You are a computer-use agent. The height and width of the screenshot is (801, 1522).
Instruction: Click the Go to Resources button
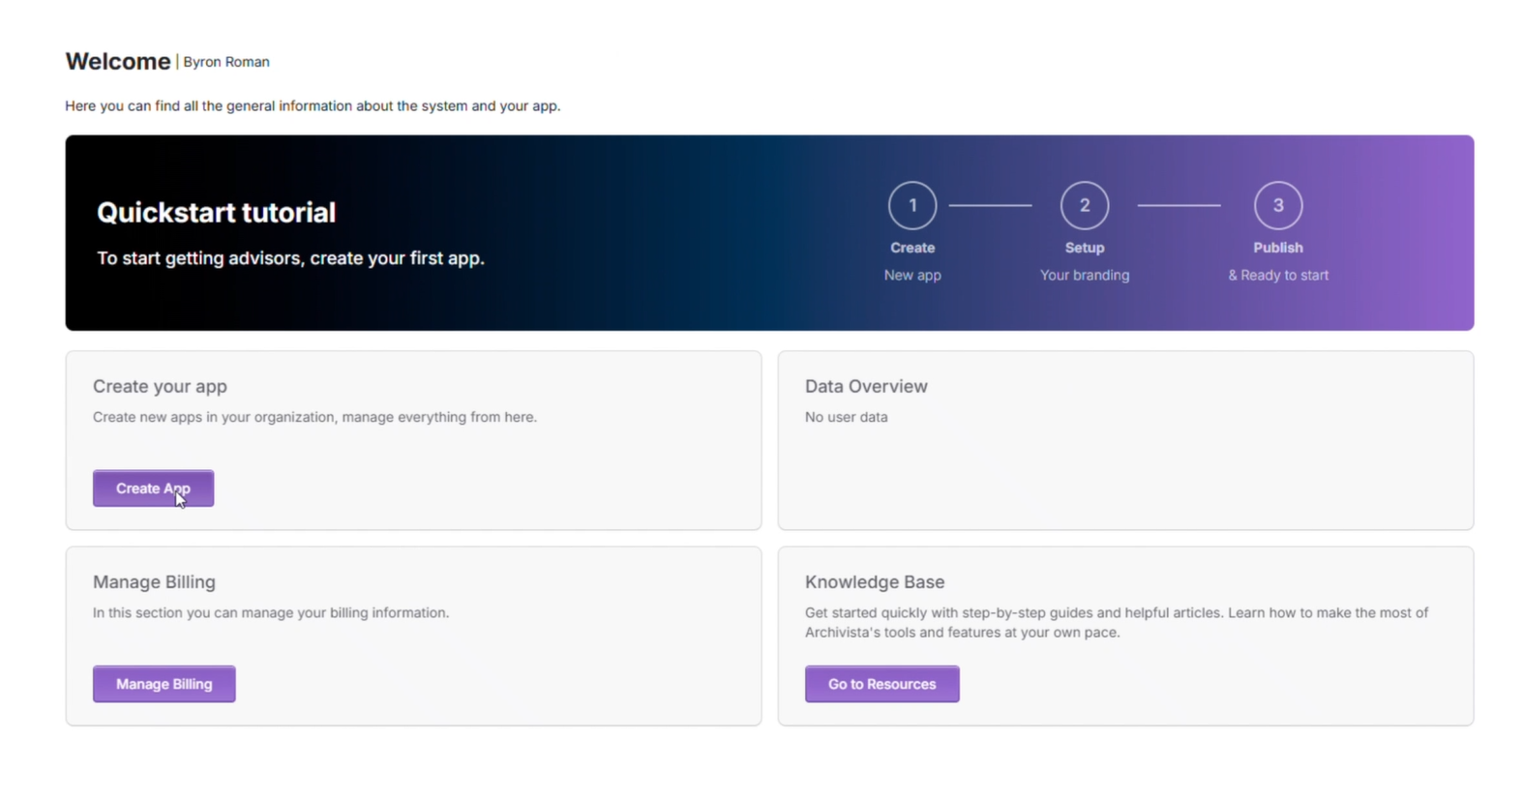coord(881,684)
